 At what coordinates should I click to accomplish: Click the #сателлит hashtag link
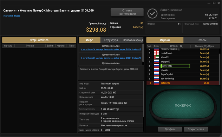tap(8, 16)
